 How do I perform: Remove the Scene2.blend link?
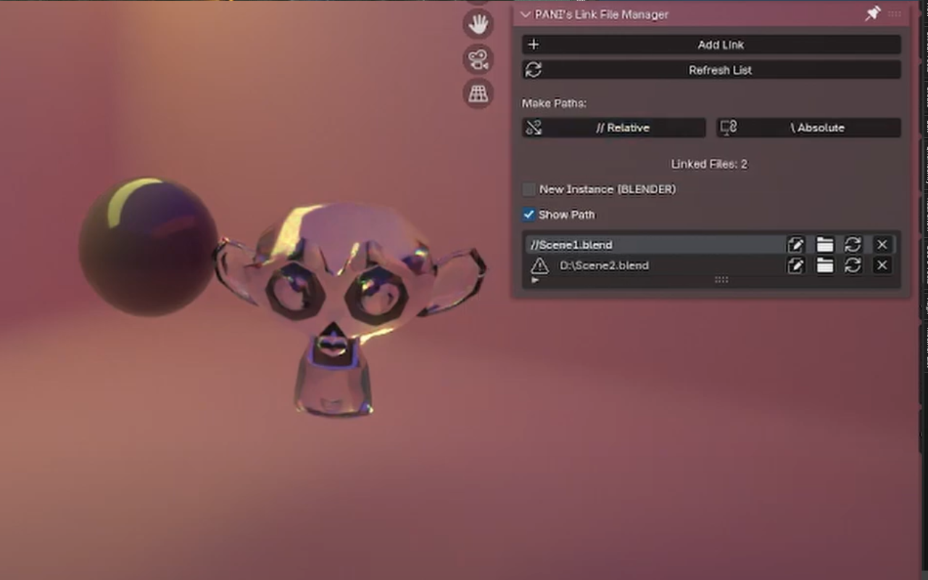click(882, 266)
